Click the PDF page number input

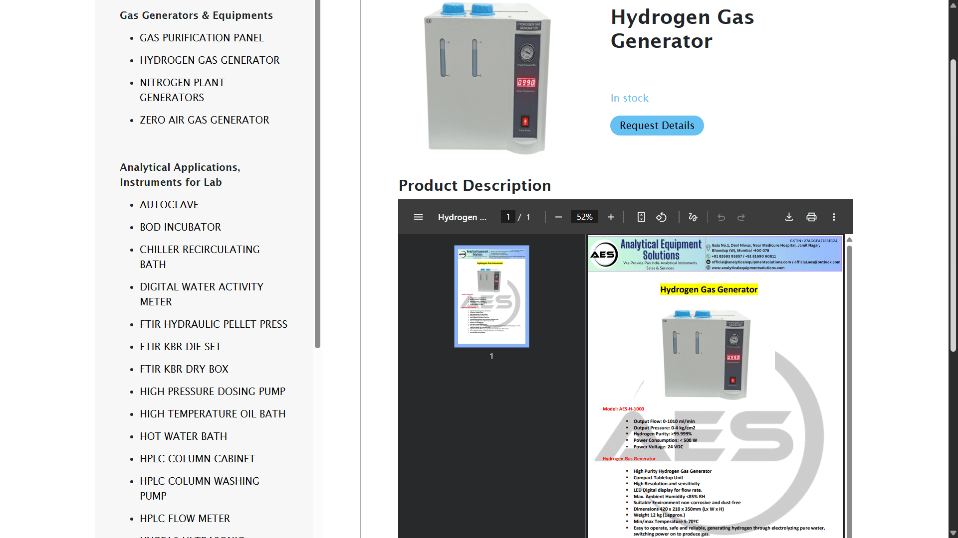[508, 217]
